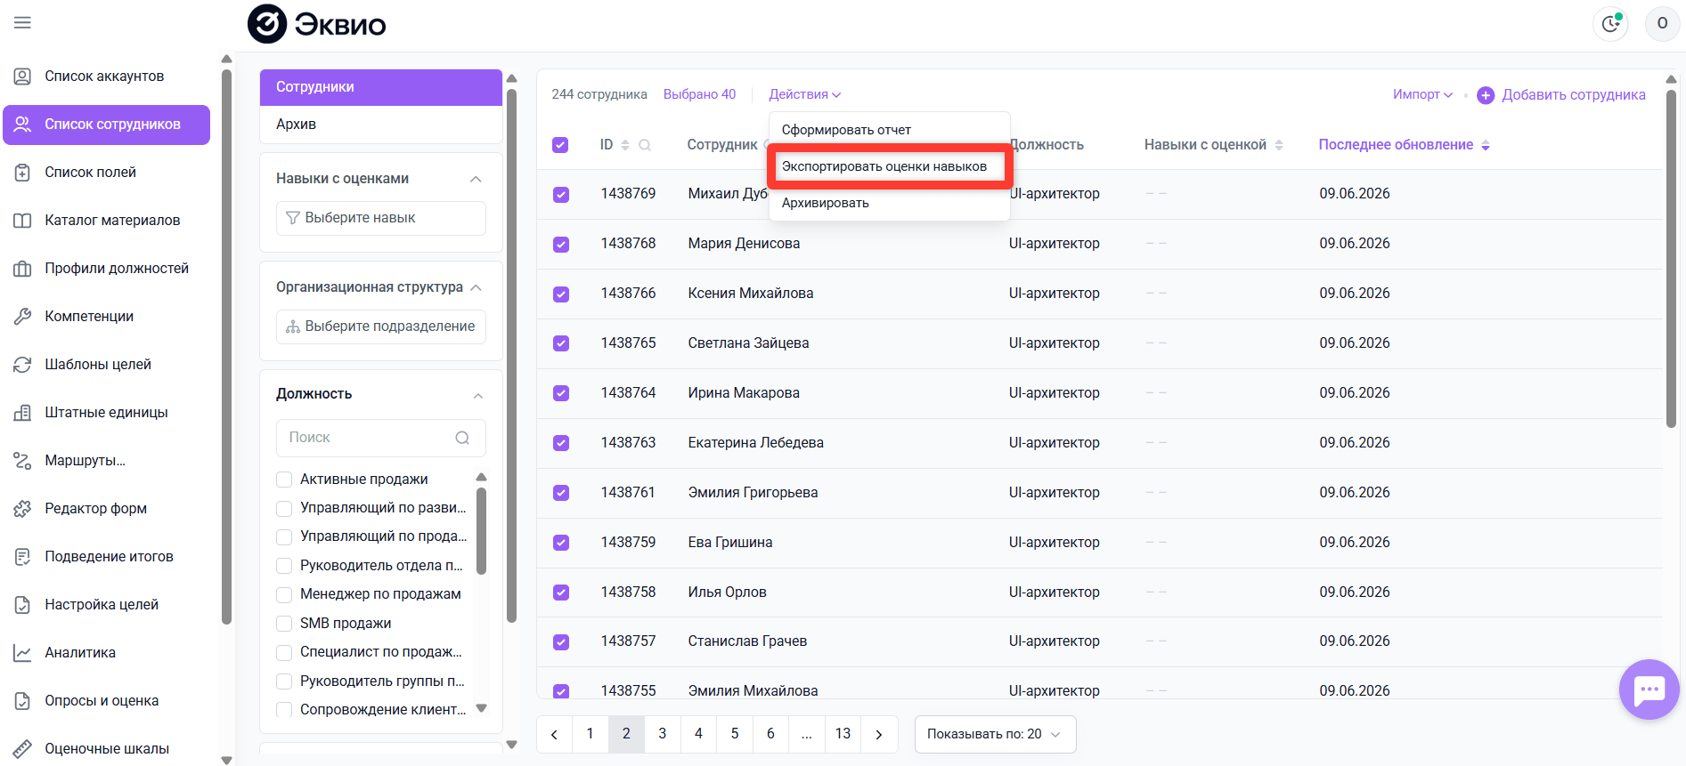
Task: Check the Активные продажи filter
Action: (x=284, y=480)
